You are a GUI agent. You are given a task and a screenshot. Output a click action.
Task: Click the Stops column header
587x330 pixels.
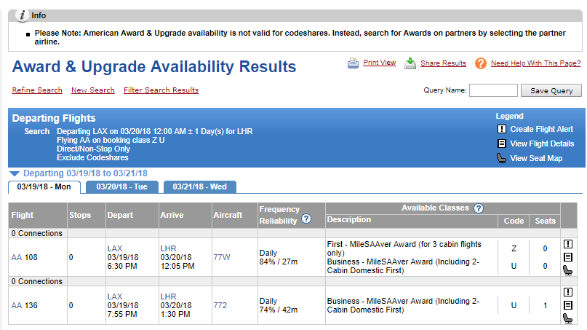(x=80, y=215)
